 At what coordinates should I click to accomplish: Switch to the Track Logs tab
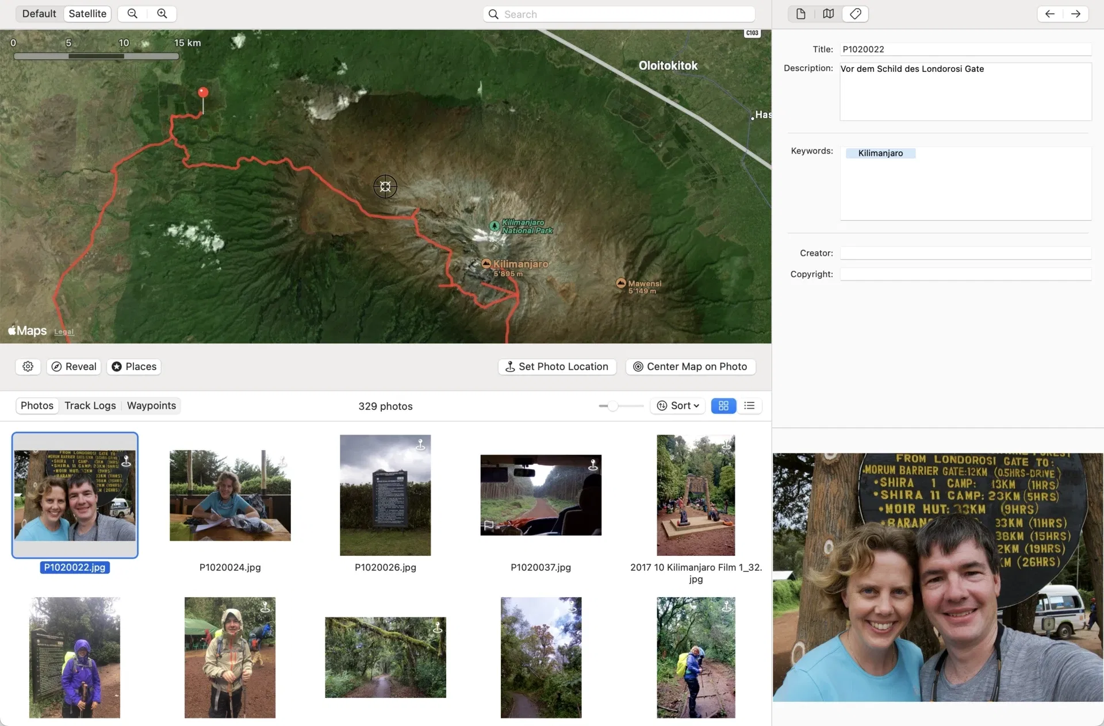90,405
